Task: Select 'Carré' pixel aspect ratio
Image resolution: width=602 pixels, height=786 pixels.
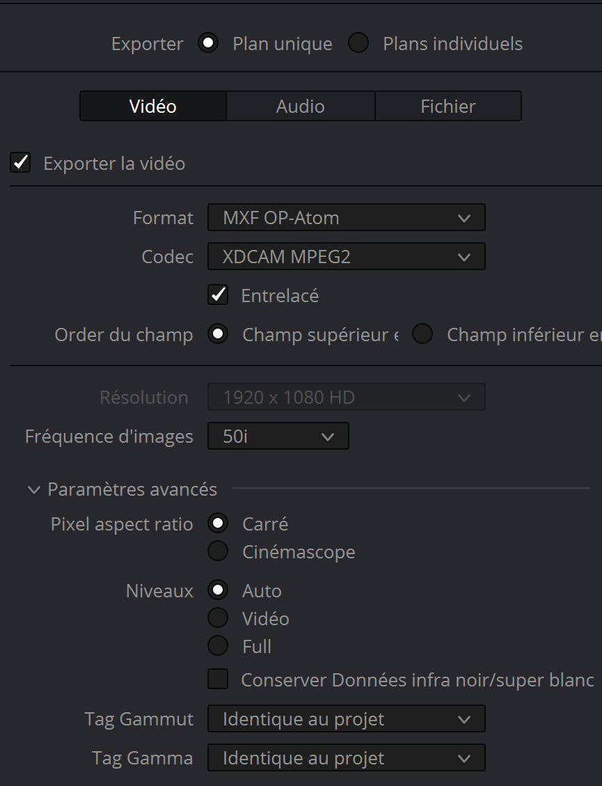Action: [x=218, y=523]
